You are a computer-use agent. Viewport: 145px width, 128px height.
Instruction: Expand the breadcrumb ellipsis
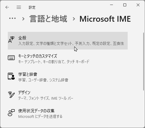tap(12, 18)
